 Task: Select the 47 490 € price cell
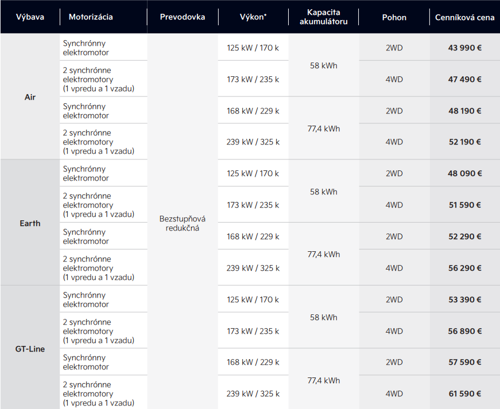[465, 79]
